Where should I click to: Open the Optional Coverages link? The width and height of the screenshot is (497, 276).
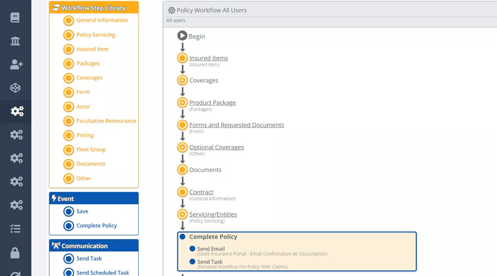point(217,147)
